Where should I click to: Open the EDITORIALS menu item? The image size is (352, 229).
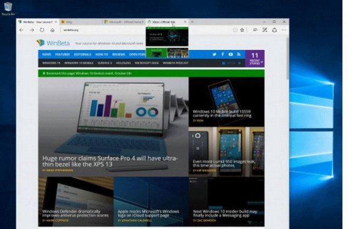pyautogui.click(x=83, y=54)
